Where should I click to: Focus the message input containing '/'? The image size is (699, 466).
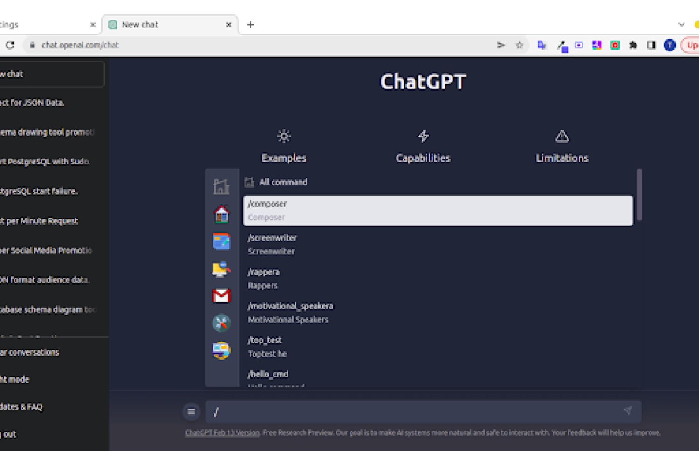[x=423, y=411]
